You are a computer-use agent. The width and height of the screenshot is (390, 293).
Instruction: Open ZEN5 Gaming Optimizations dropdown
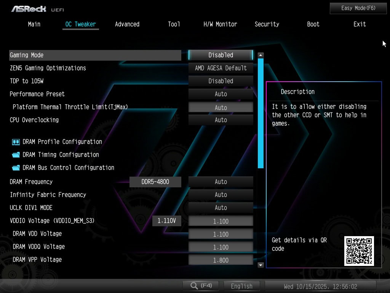pyautogui.click(x=221, y=68)
